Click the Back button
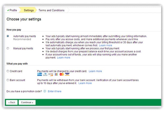Image resolution: width=165 pixels, height=113 pixels. (x=12, y=102)
